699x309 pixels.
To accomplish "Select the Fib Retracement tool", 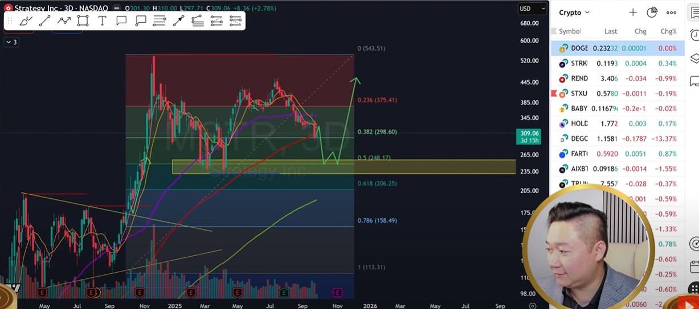I will tap(198, 21).
